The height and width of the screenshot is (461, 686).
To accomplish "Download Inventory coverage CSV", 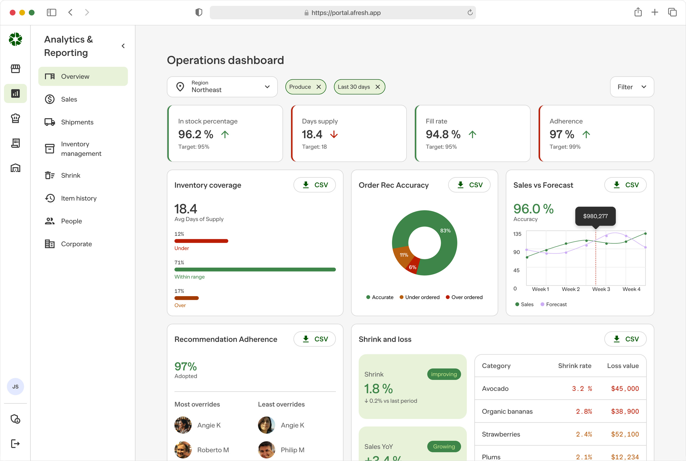I will pyautogui.click(x=314, y=185).
